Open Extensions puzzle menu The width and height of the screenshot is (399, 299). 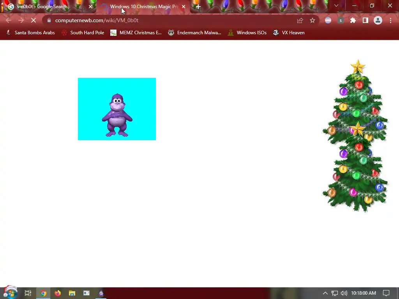(x=353, y=20)
